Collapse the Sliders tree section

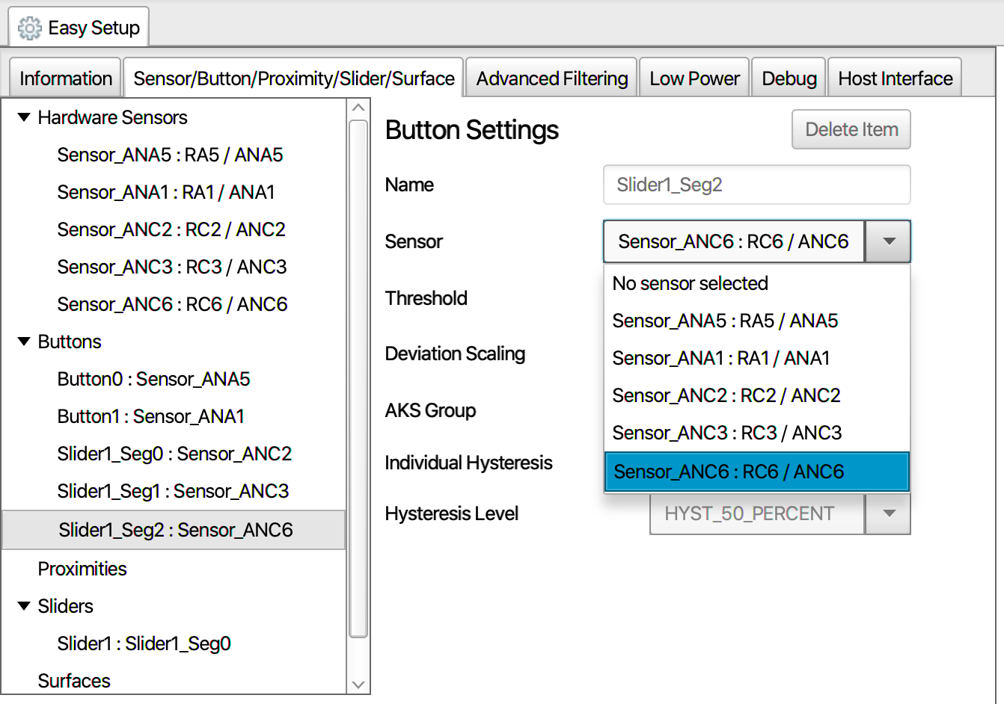[x=23, y=606]
